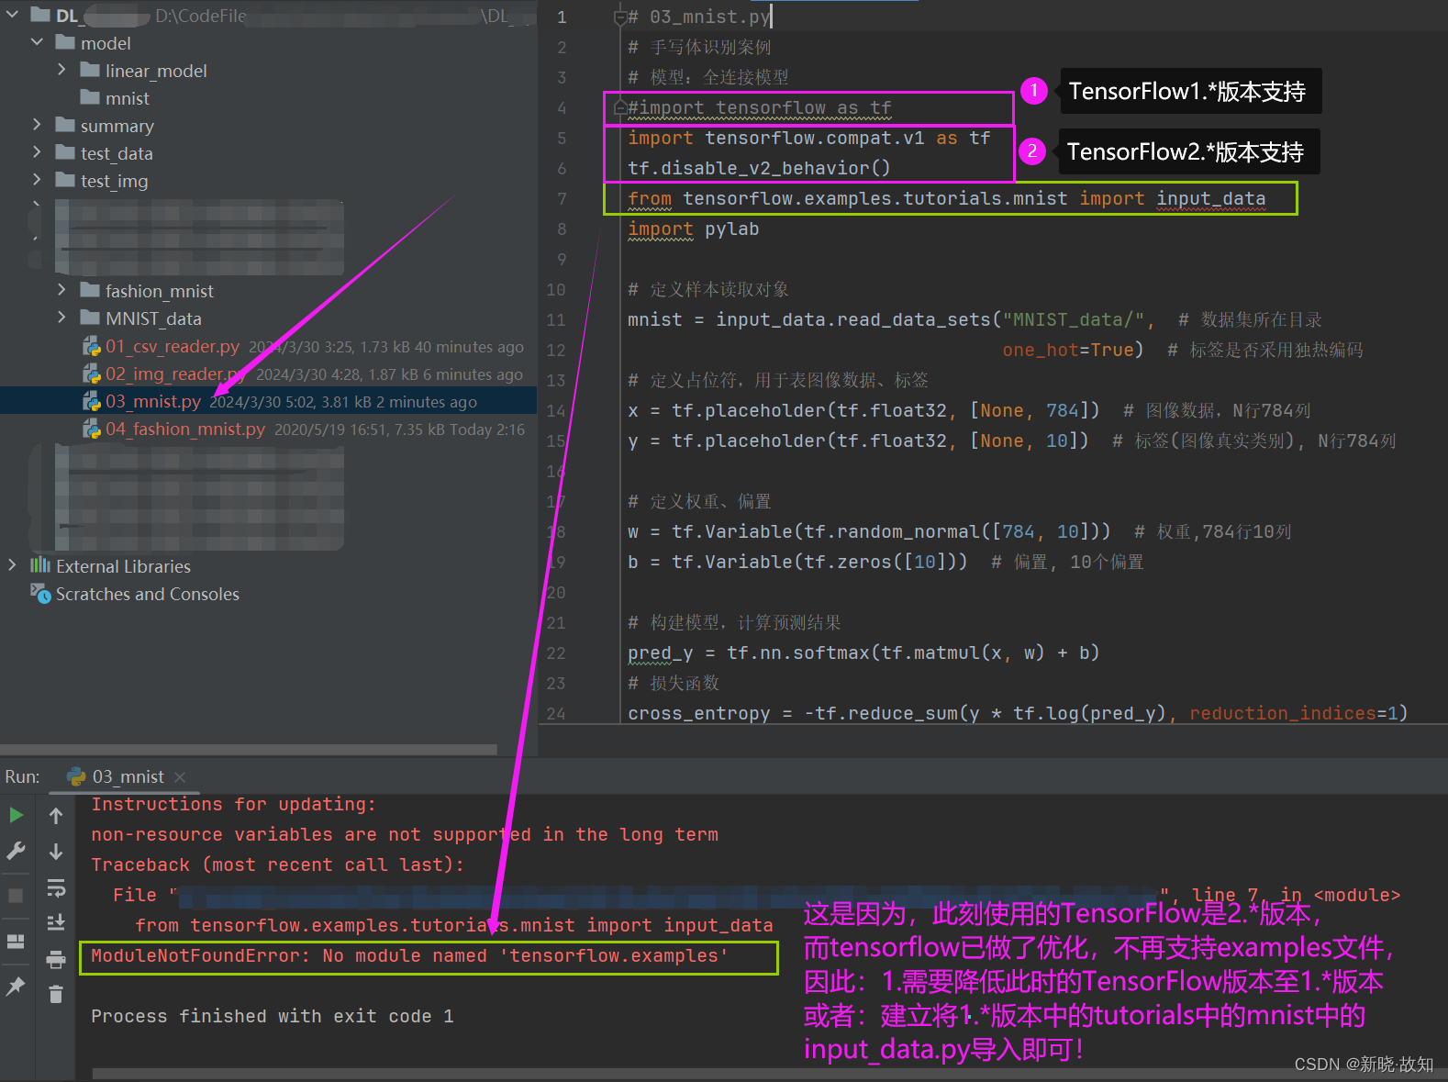Click the import pylab statement

click(694, 229)
